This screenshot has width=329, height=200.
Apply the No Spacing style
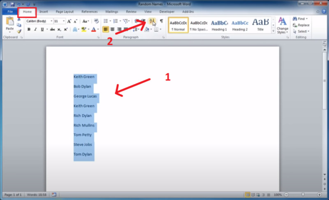click(199, 25)
